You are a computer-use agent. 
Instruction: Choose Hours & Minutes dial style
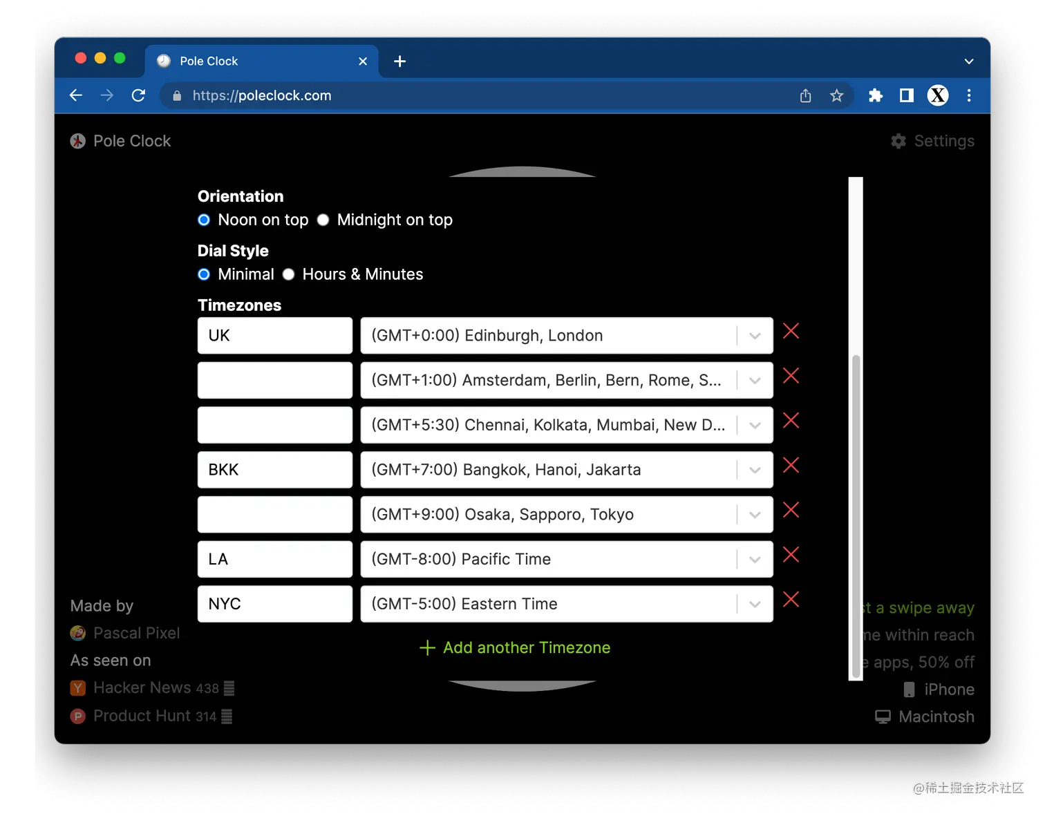[x=288, y=274]
